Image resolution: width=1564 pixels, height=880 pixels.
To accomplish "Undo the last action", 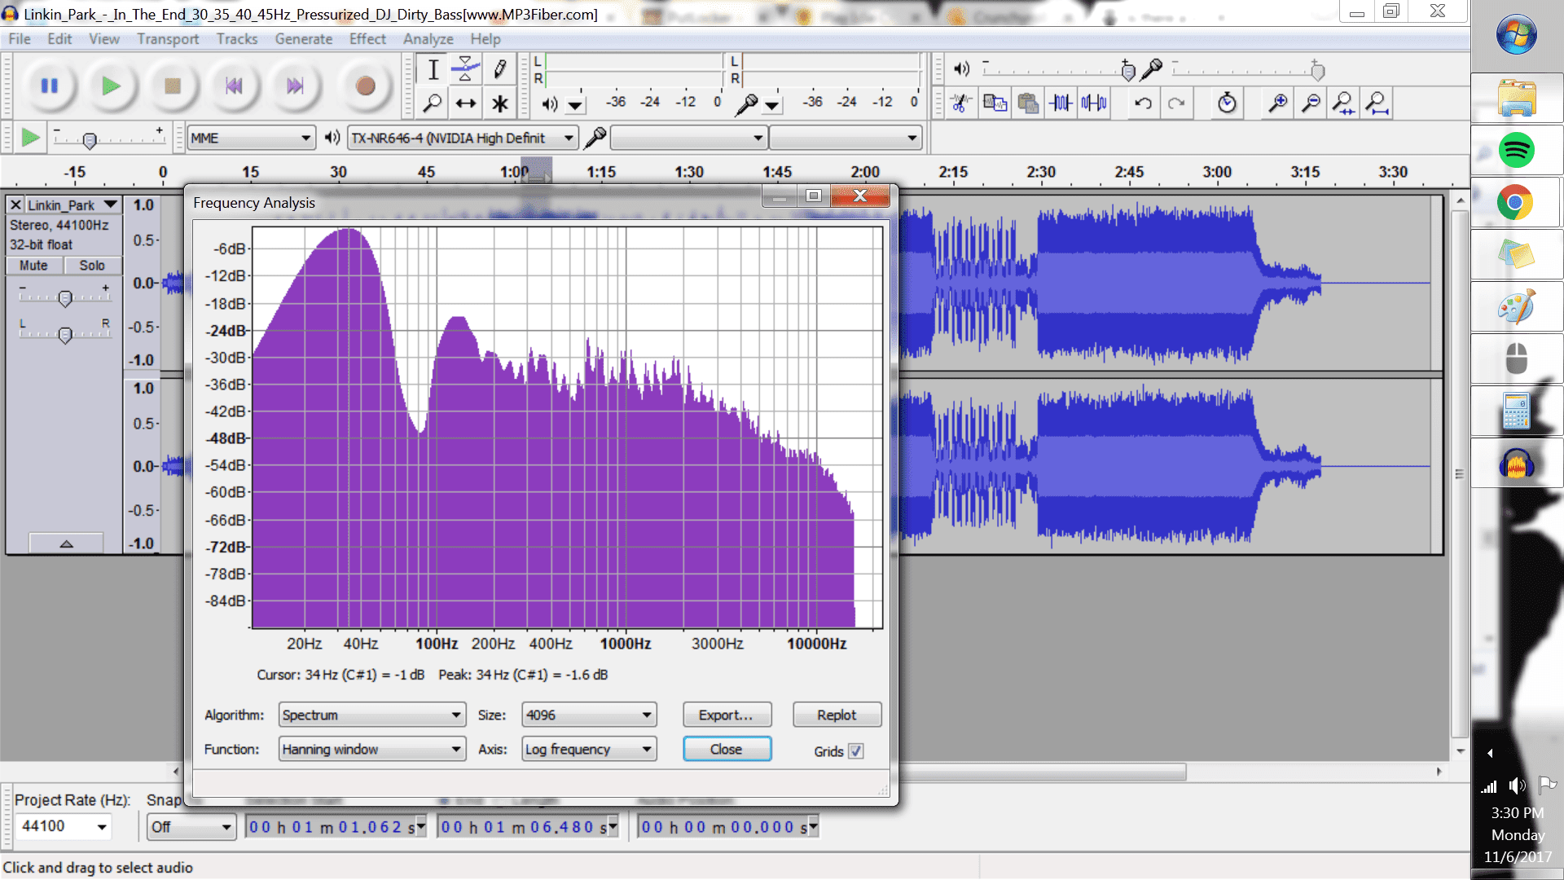I will pyautogui.click(x=1144, y=103).
